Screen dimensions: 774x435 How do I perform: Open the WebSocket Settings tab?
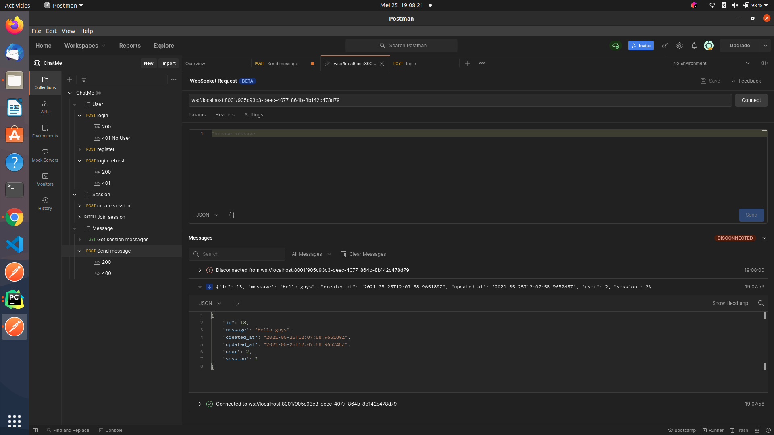click(x=254, y=115)
